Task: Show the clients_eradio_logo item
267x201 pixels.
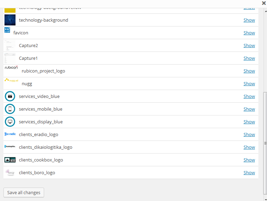Action: pos(249,135)
